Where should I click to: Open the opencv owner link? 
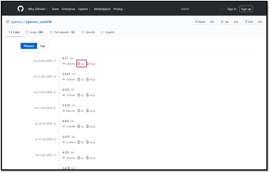pyautogui.click(x=17, y=22)
